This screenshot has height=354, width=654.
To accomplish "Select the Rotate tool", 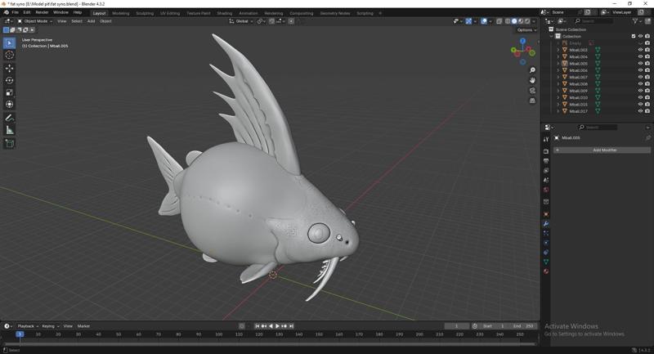I will click(x=10, y=80).
